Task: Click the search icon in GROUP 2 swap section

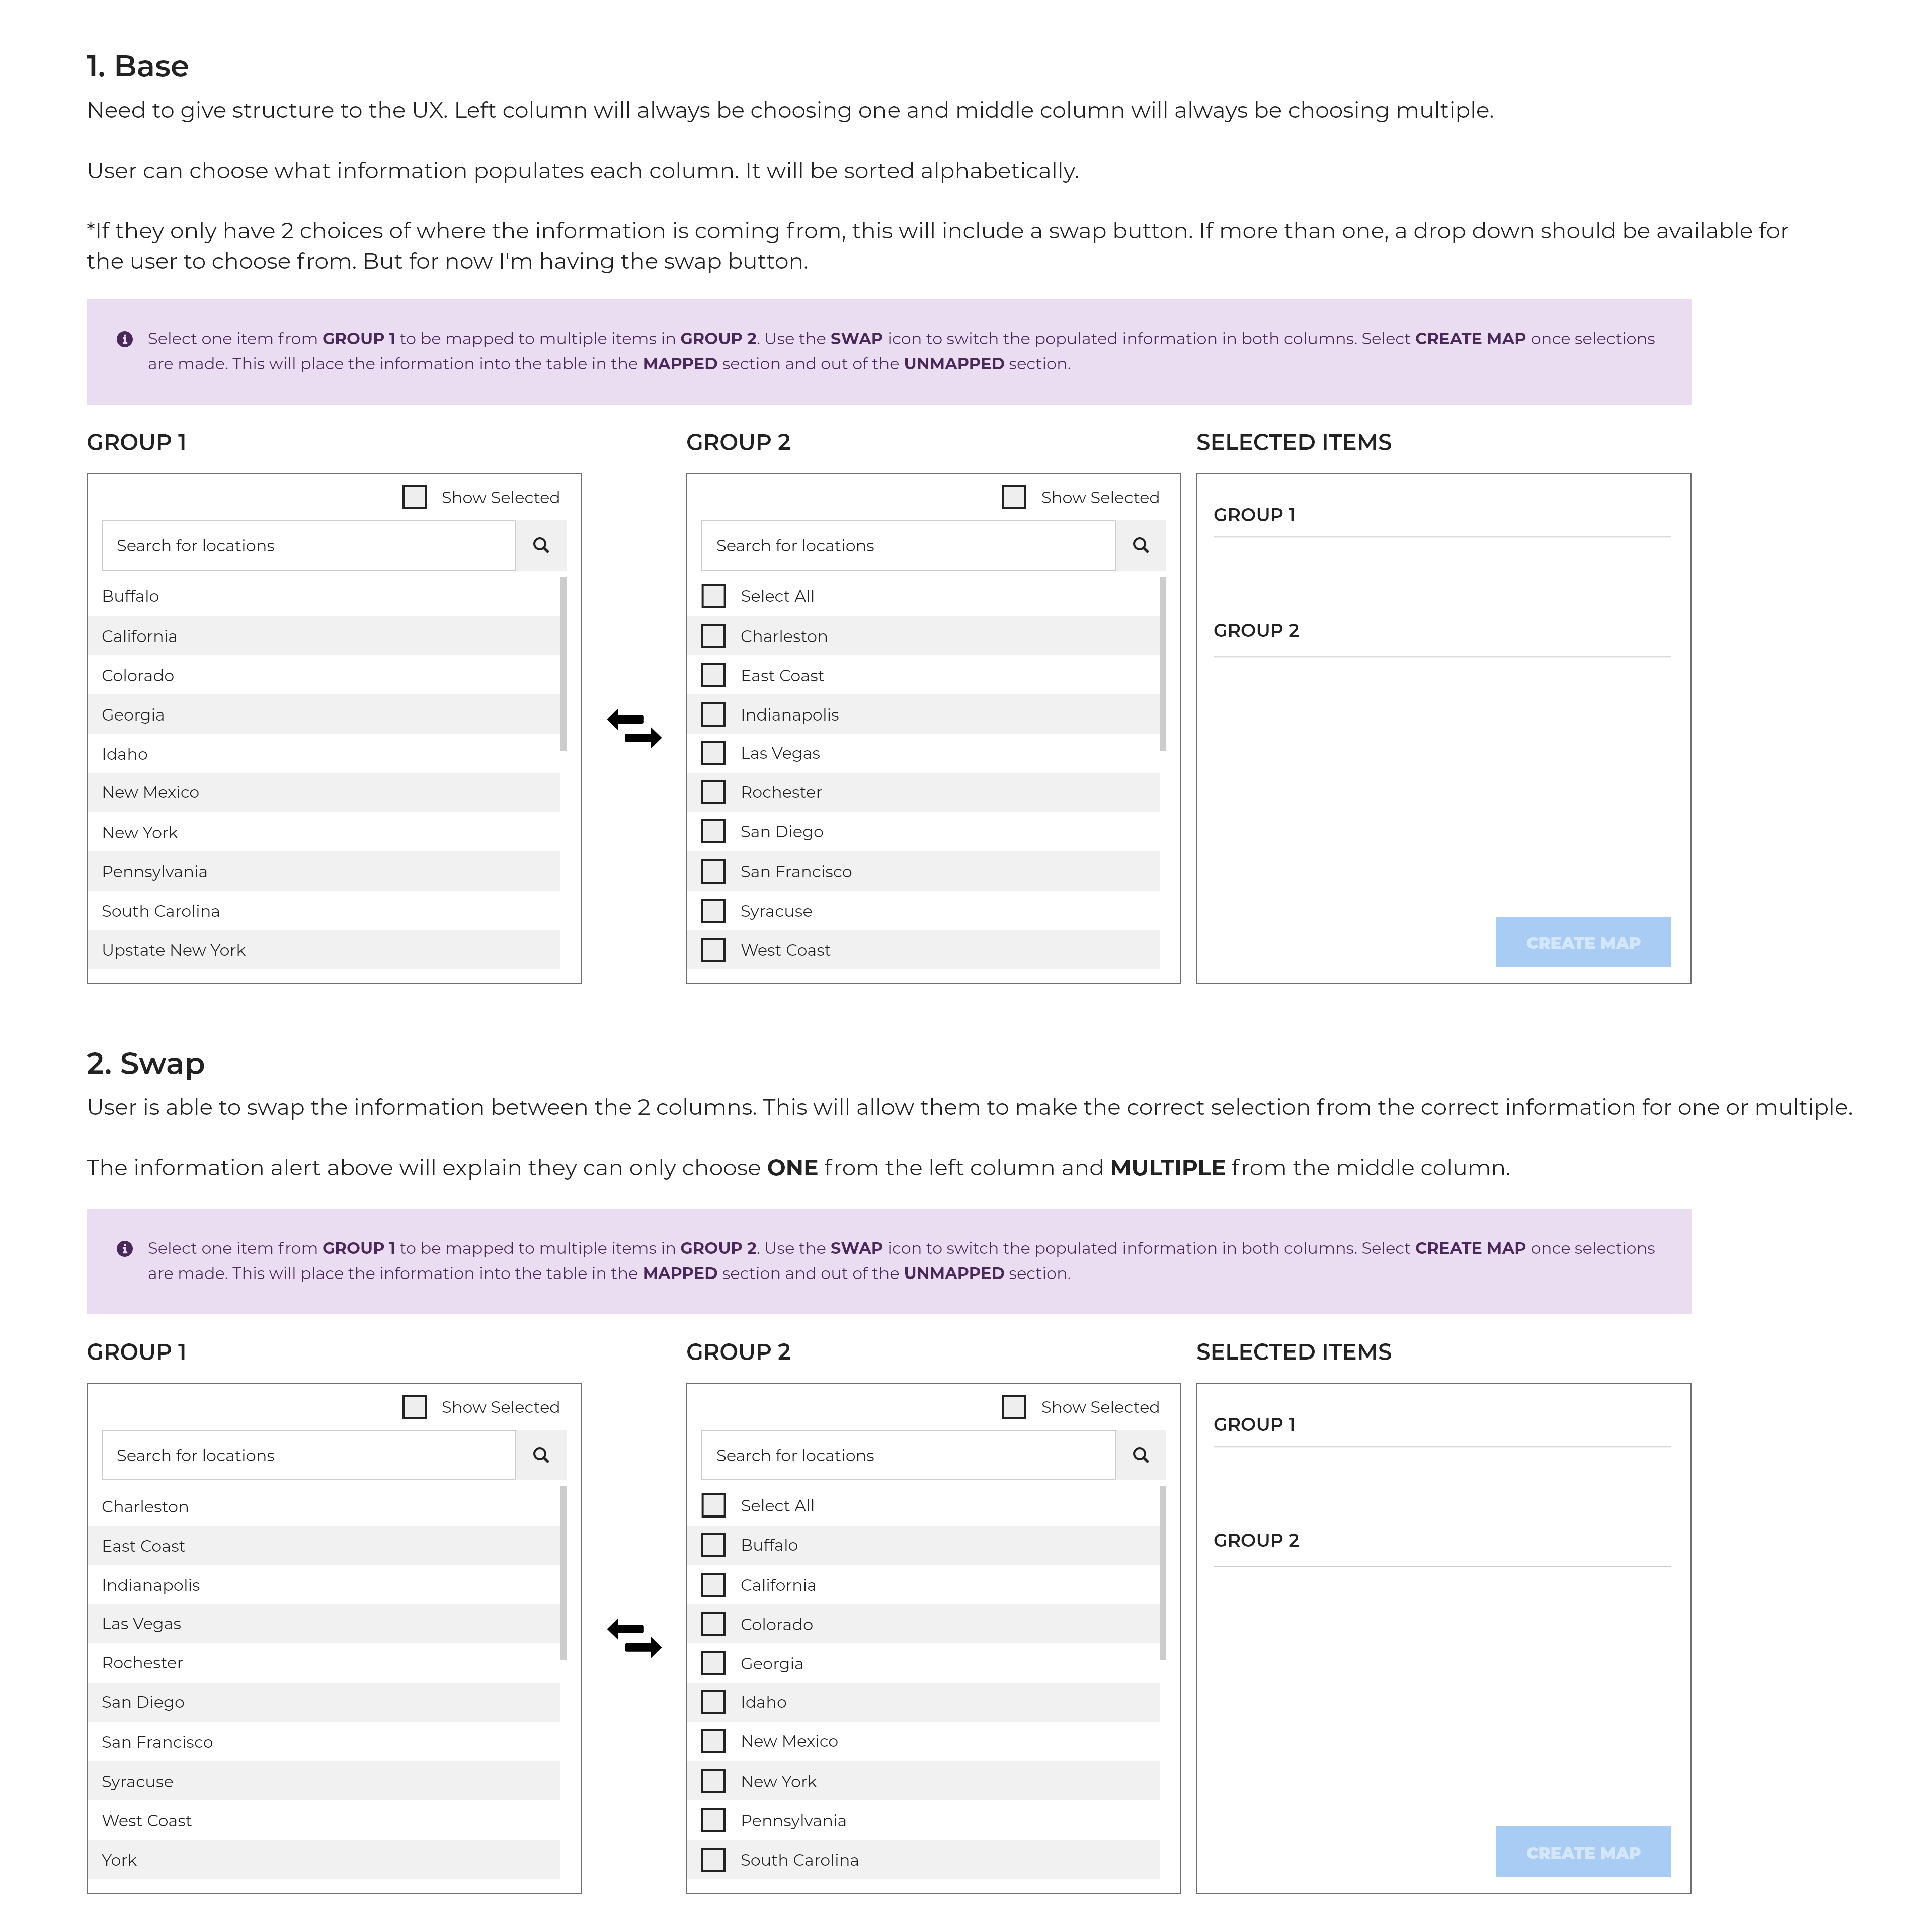Action: (x=1141, y=1454)
